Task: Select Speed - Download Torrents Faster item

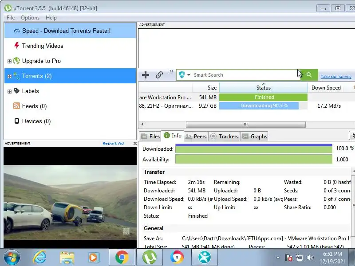Action: [x=70, y=31]
